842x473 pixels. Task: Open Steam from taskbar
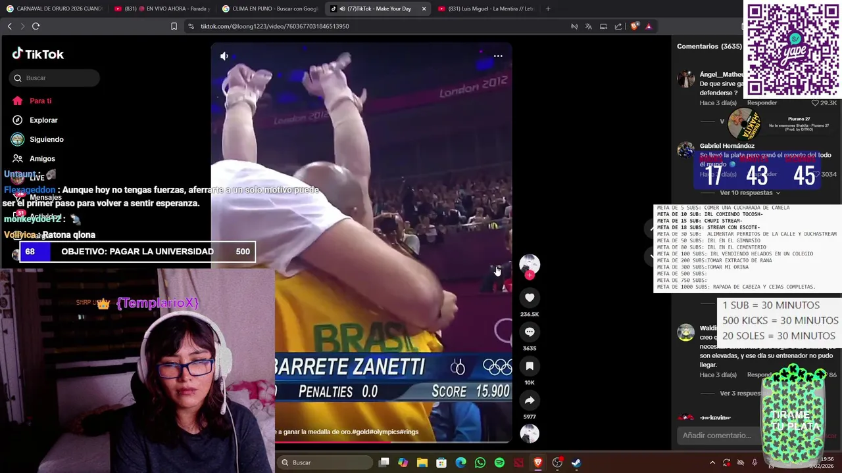[576, 462]
